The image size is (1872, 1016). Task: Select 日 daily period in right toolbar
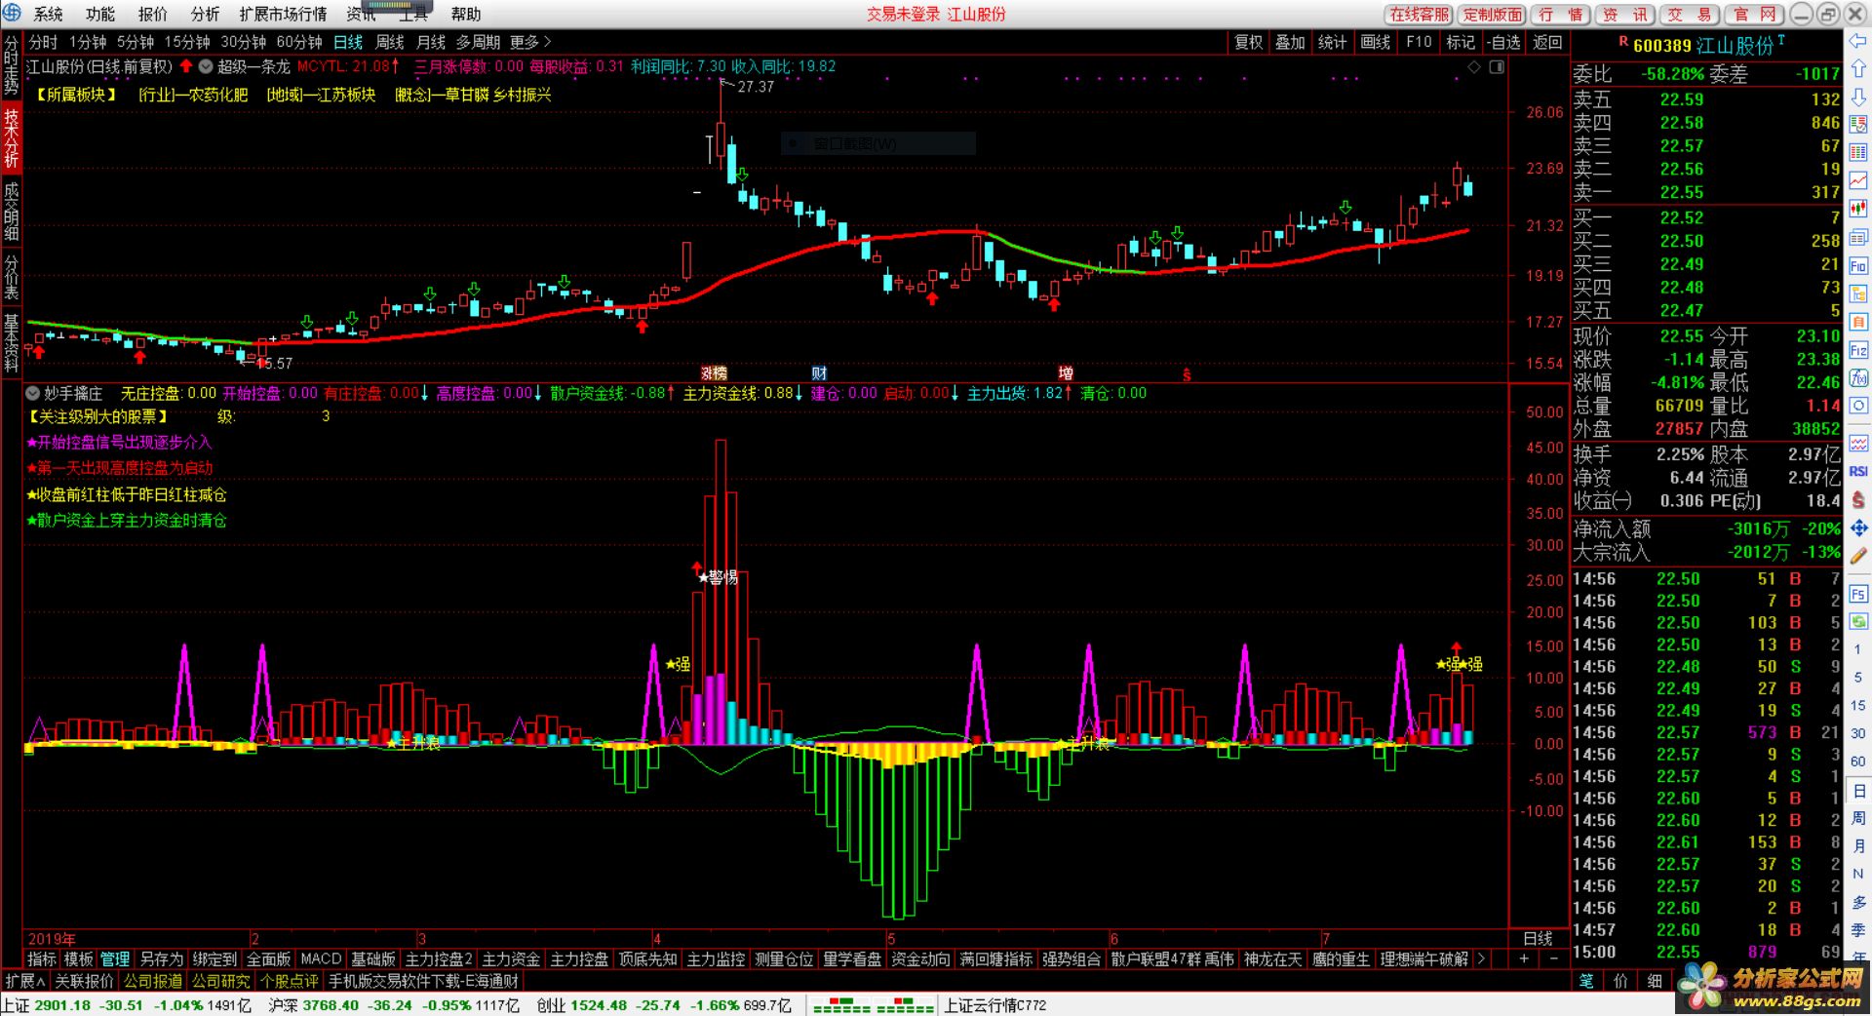pyautogui.click(x=1858, y=790)
